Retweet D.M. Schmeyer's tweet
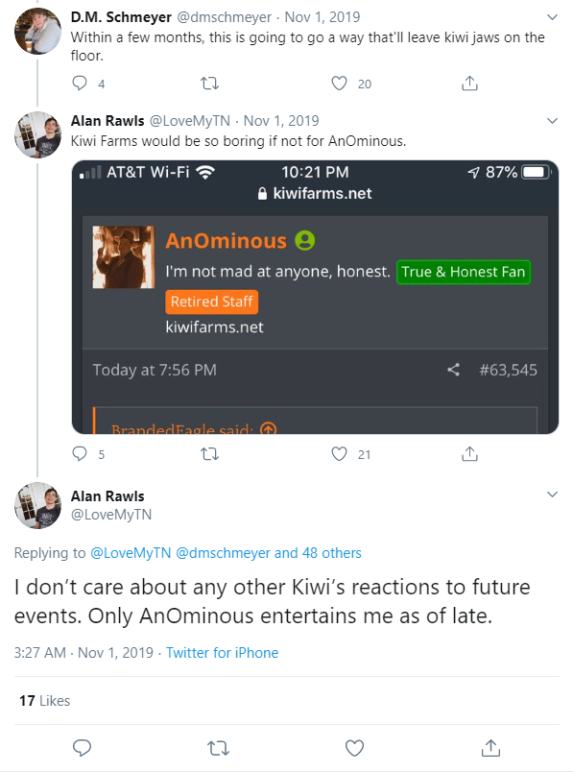Viewport: 573px width, 773px height. (x=210, y=84)
